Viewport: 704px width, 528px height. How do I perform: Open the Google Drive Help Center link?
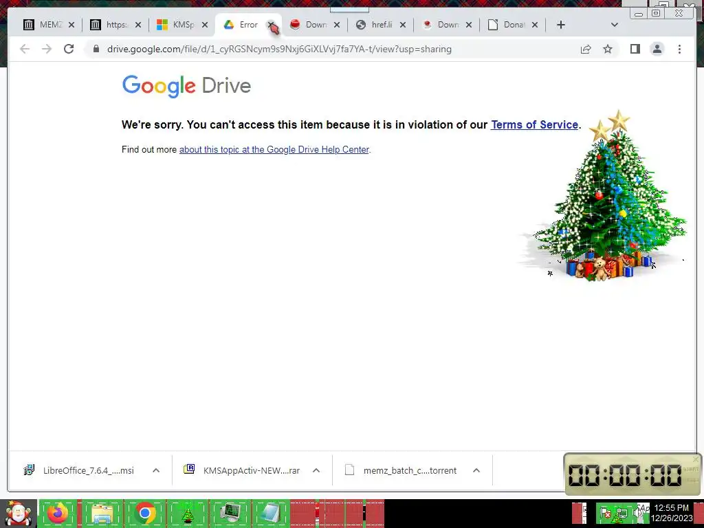point(274,149)
